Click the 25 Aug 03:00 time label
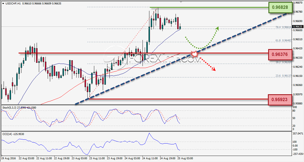The width and height of the screenshot is (304, 162). click(x=185, y=158)
